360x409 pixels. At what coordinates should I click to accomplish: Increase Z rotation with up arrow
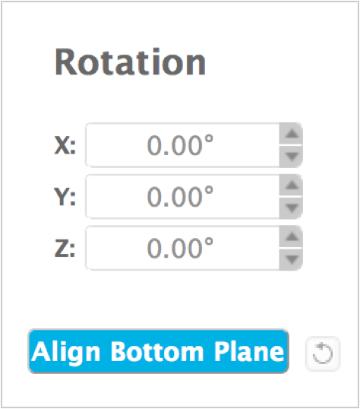[x=291, y=237]
